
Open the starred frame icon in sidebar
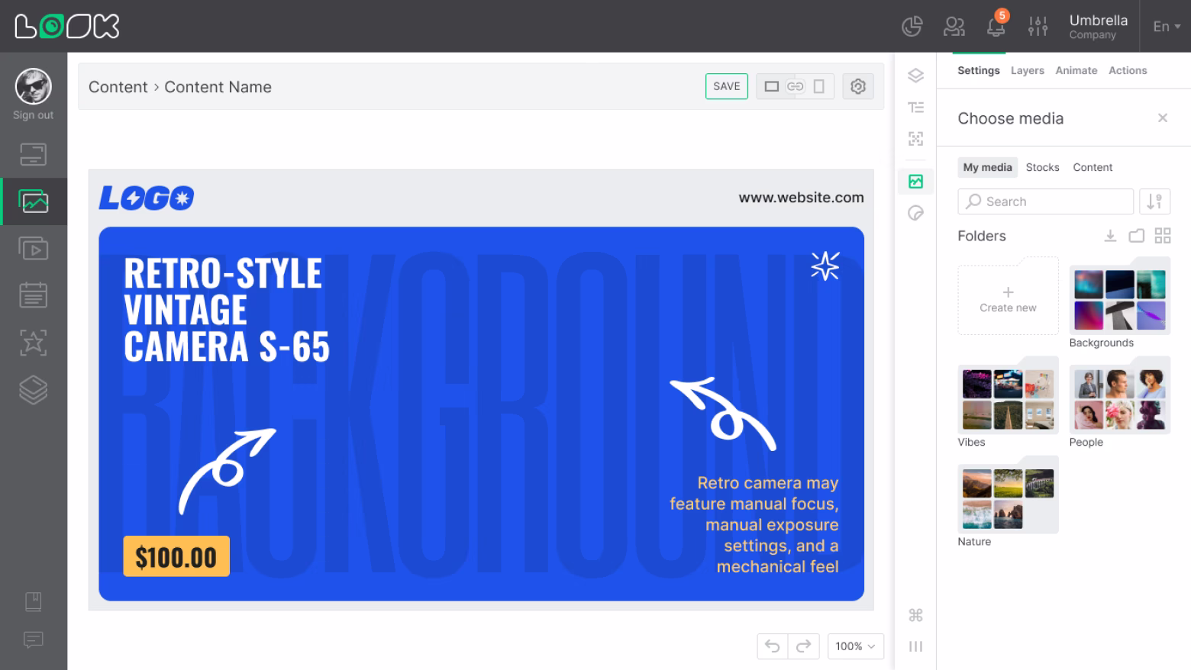tap(34, 343)
